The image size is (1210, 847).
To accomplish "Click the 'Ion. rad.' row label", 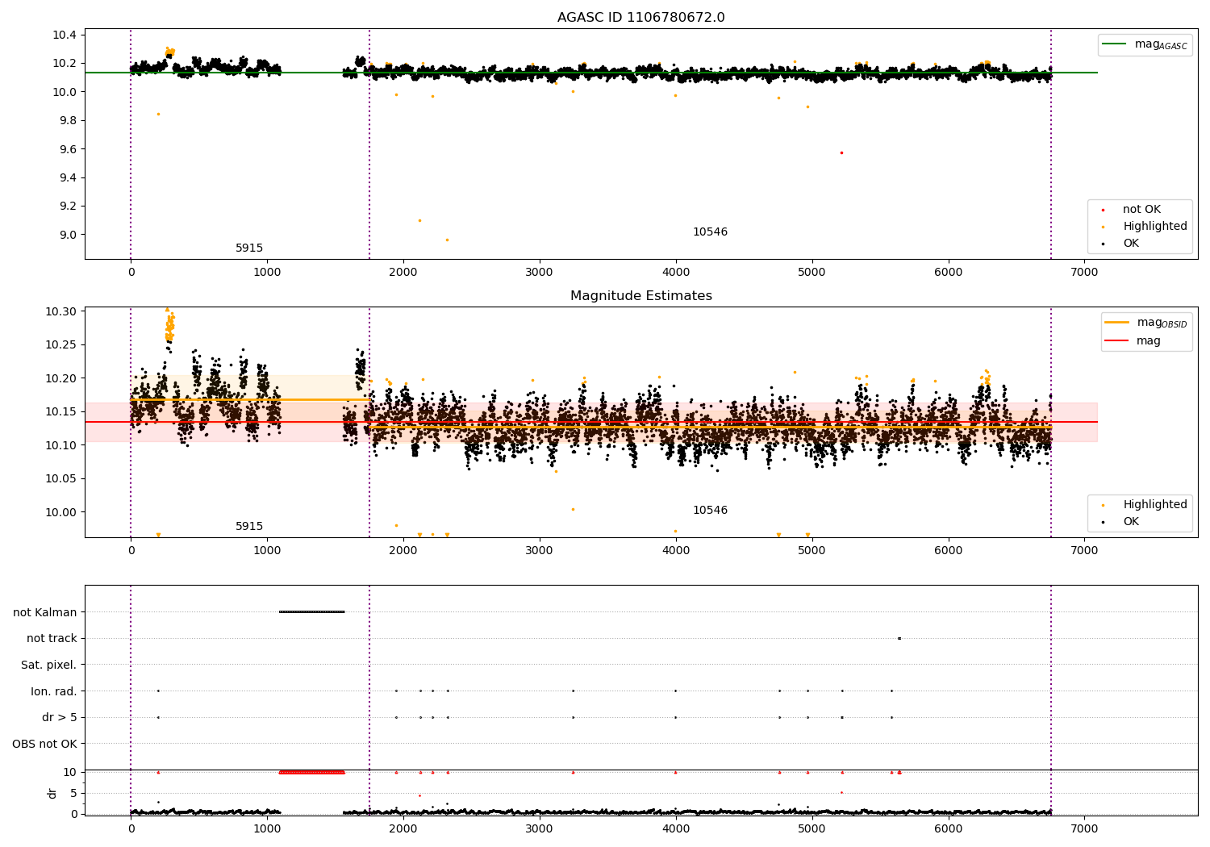I will [x=54, y=691].
